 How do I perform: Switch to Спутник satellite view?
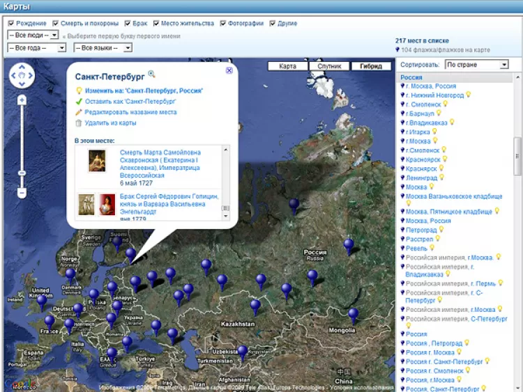(x=329, y=66)
